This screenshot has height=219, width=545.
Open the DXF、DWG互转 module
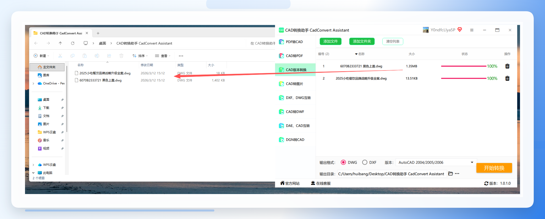click(295, 98)
